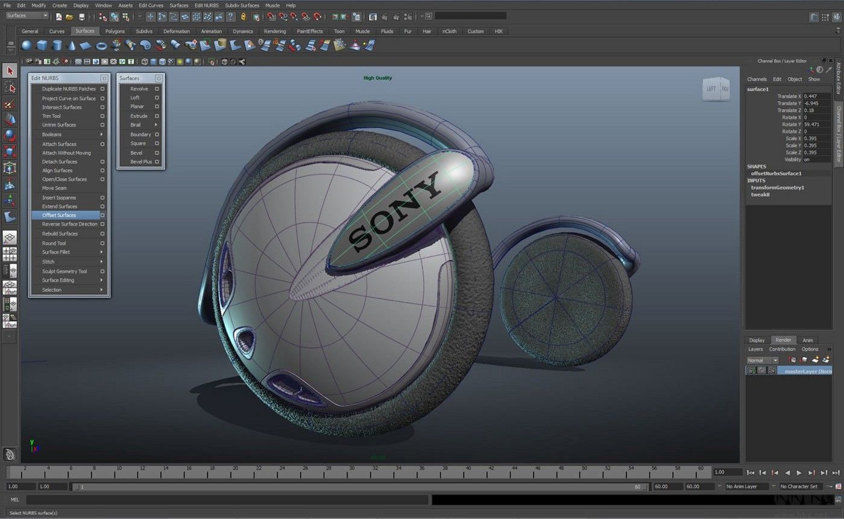Click Offset Surfaces in the Edit NURBS menu
844x519 pixels.
(59, 215)
